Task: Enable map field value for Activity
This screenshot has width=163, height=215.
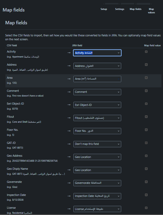Action: [146, 52]
